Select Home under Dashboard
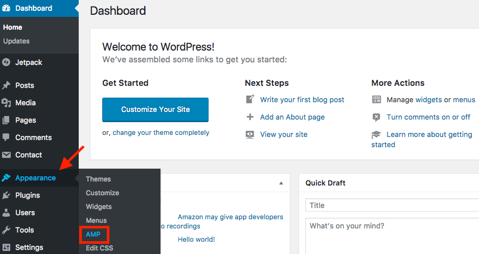The width and height of the screenshot is (479, 254). click(x=13, y=27)
